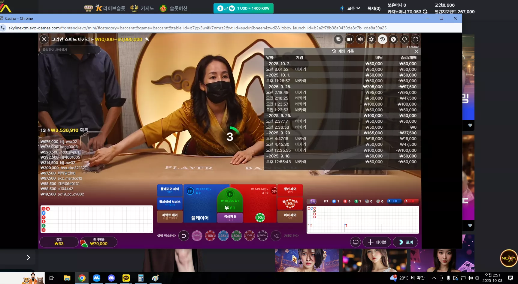Open game settings gear icon

click(x=371, y=39)
